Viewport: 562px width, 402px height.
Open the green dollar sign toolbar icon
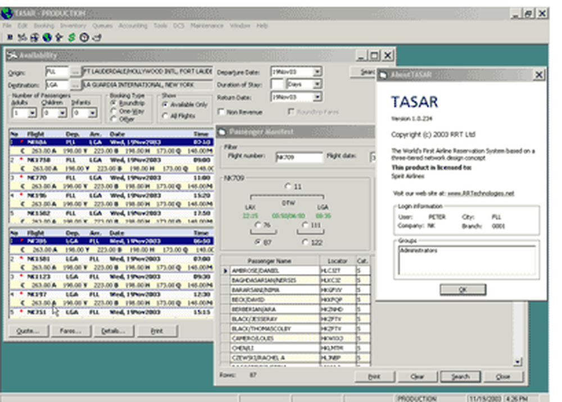click(x=72, y=37)
